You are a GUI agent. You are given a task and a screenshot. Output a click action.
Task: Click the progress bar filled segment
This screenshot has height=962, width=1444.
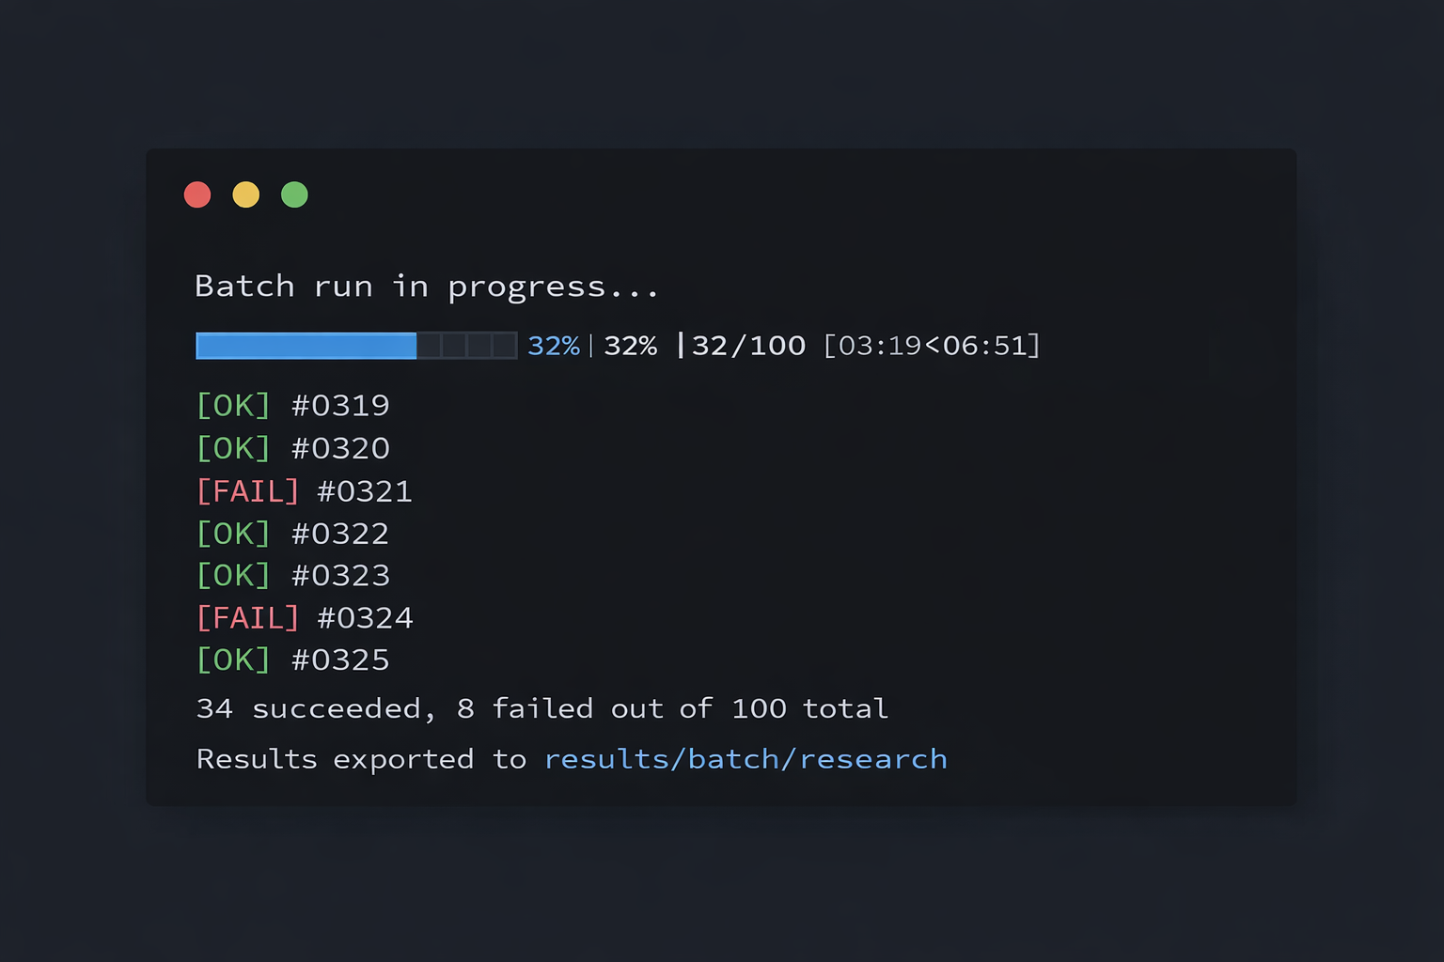pyautogui.click(x=306, y=346)
